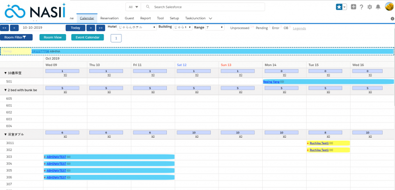Open the Hotel dropdown
Viewport: 395px width, 190px height.
click(x=137, y=27)
